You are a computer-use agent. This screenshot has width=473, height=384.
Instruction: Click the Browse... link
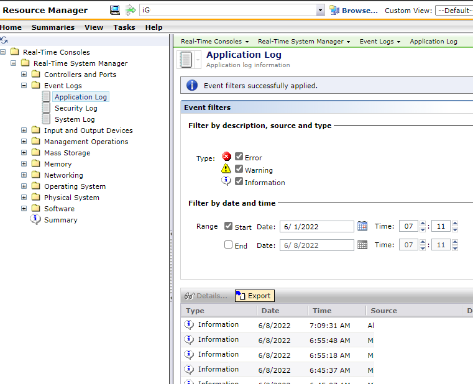pos(360,11)
